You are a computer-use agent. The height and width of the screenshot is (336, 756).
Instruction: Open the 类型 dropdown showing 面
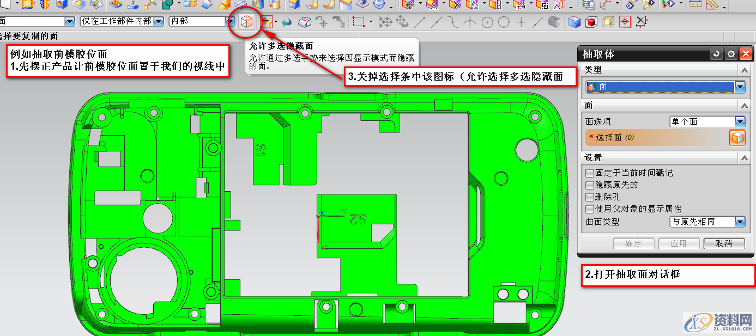(740, 87)
